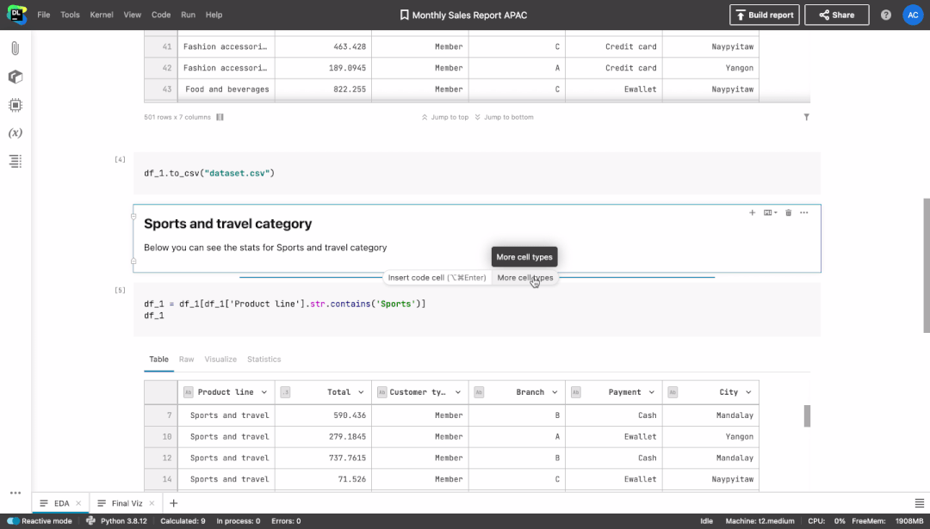Open the Machine chip icon in sidebar

(x=15, y=105)
